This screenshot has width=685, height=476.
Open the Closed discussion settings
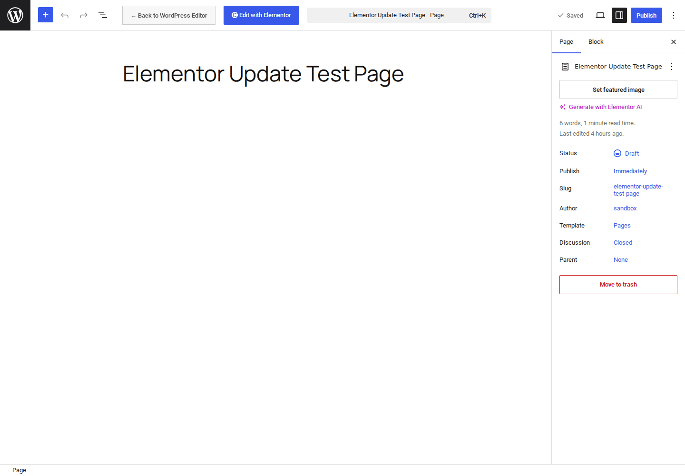click(x=623, y=243)
